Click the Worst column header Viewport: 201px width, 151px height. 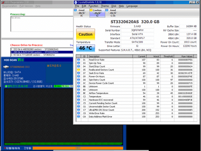pyautogui.click(x=154, y=56)
